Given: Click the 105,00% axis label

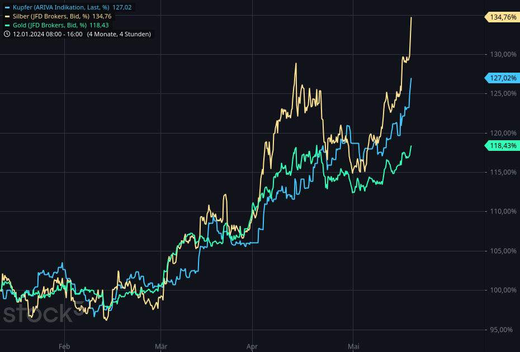Looking at the screenshot, I should [503, 251].
